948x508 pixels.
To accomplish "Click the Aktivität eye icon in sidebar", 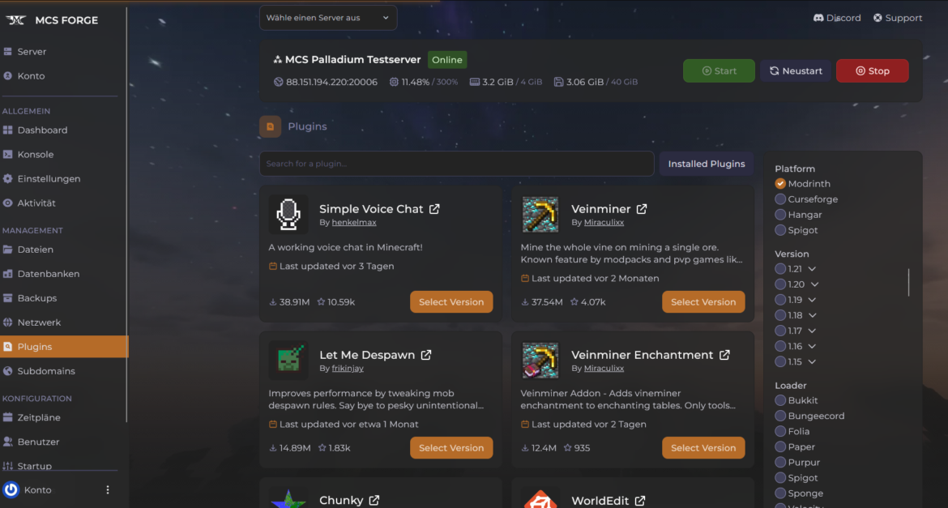I will click(x=8, y=203).
